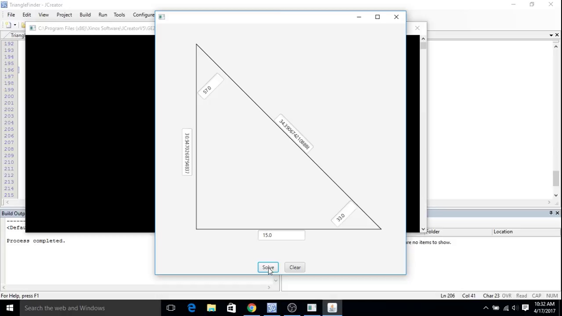
Task: Click the OVR status bar indicator
Action: coord(507,296)
